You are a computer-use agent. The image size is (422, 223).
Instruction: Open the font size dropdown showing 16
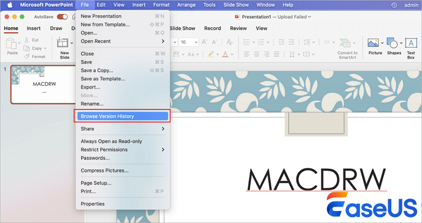[195, 42]
